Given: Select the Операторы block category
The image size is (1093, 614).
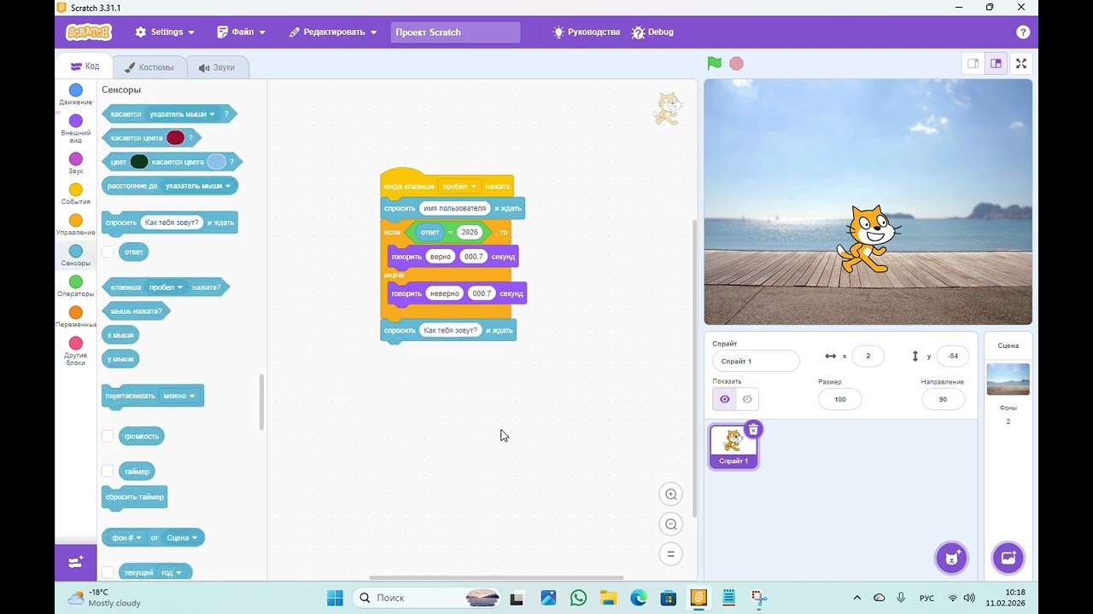Looking at the screenshot, I should pyautogui.click(x=76, y=287).
